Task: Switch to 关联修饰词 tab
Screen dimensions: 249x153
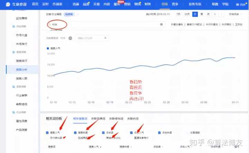Action: tap(116, 119)
